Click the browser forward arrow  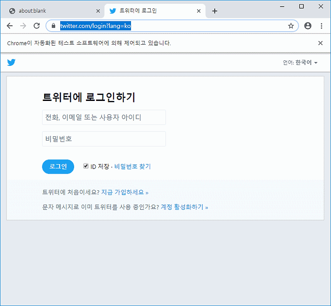point(23,26)
